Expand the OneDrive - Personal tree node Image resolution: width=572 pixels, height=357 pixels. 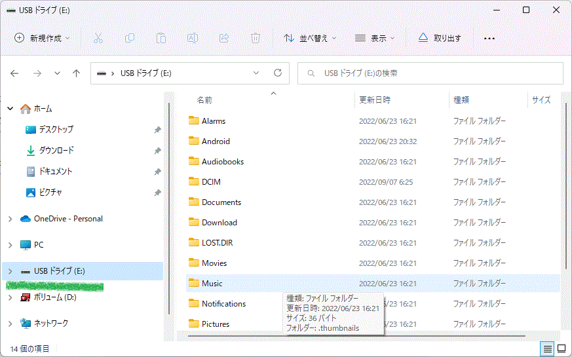pos(10,219)
